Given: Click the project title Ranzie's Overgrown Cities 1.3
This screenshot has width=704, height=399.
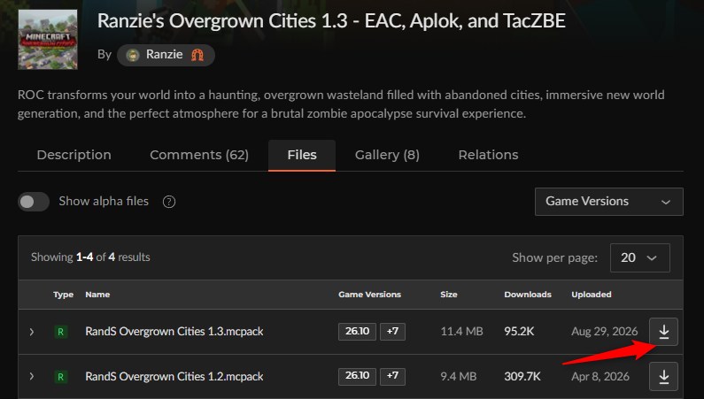Looking at the screenshot, I should click(x=331, y=21).
